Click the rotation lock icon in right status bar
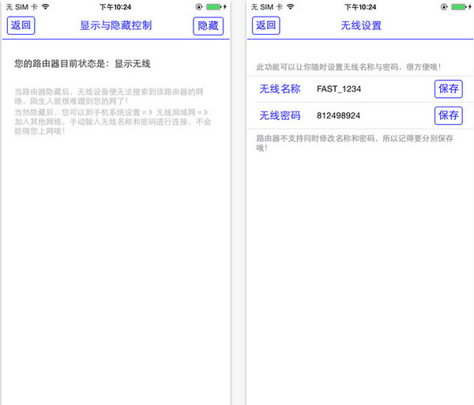 pyautogui.click(x=444, y=6)
